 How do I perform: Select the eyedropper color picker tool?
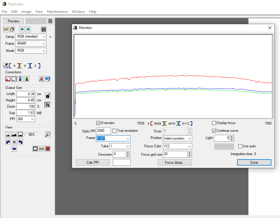coord(6,66)
